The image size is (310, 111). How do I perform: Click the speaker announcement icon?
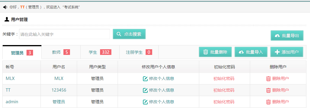click(5, 7)
